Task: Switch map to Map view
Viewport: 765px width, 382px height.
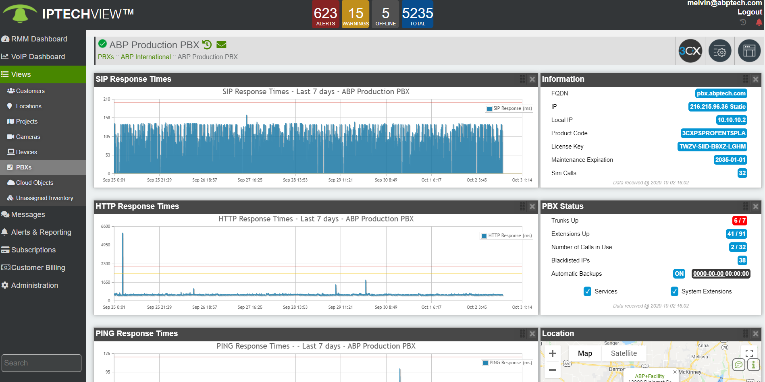Action: pos(585,353)
